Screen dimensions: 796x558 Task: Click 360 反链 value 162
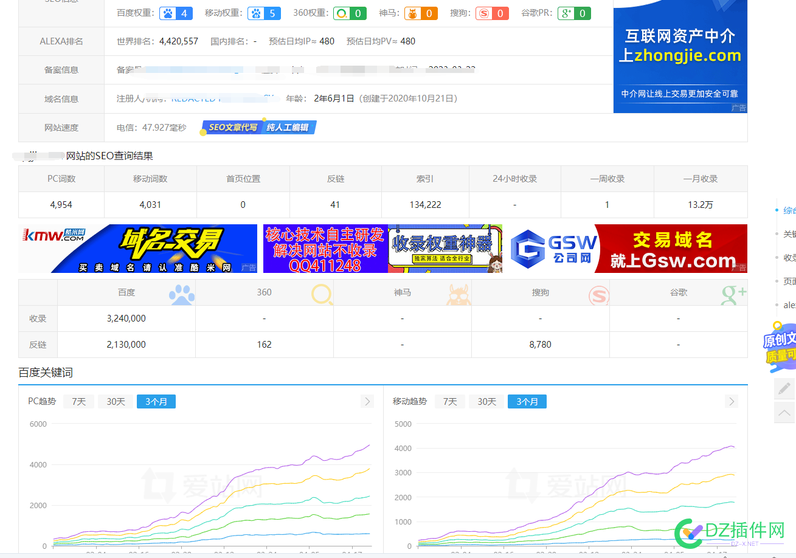pos(264,345)
